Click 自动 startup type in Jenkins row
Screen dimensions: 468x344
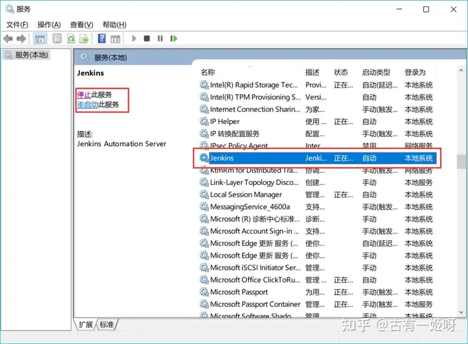tap(369, 158)
